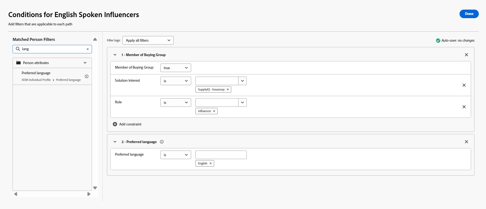Click the '1 - Member of Buying Group' title

pos(144,55)
